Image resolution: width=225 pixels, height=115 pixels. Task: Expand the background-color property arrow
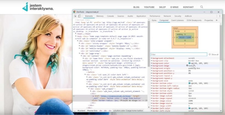coord(151,63)
